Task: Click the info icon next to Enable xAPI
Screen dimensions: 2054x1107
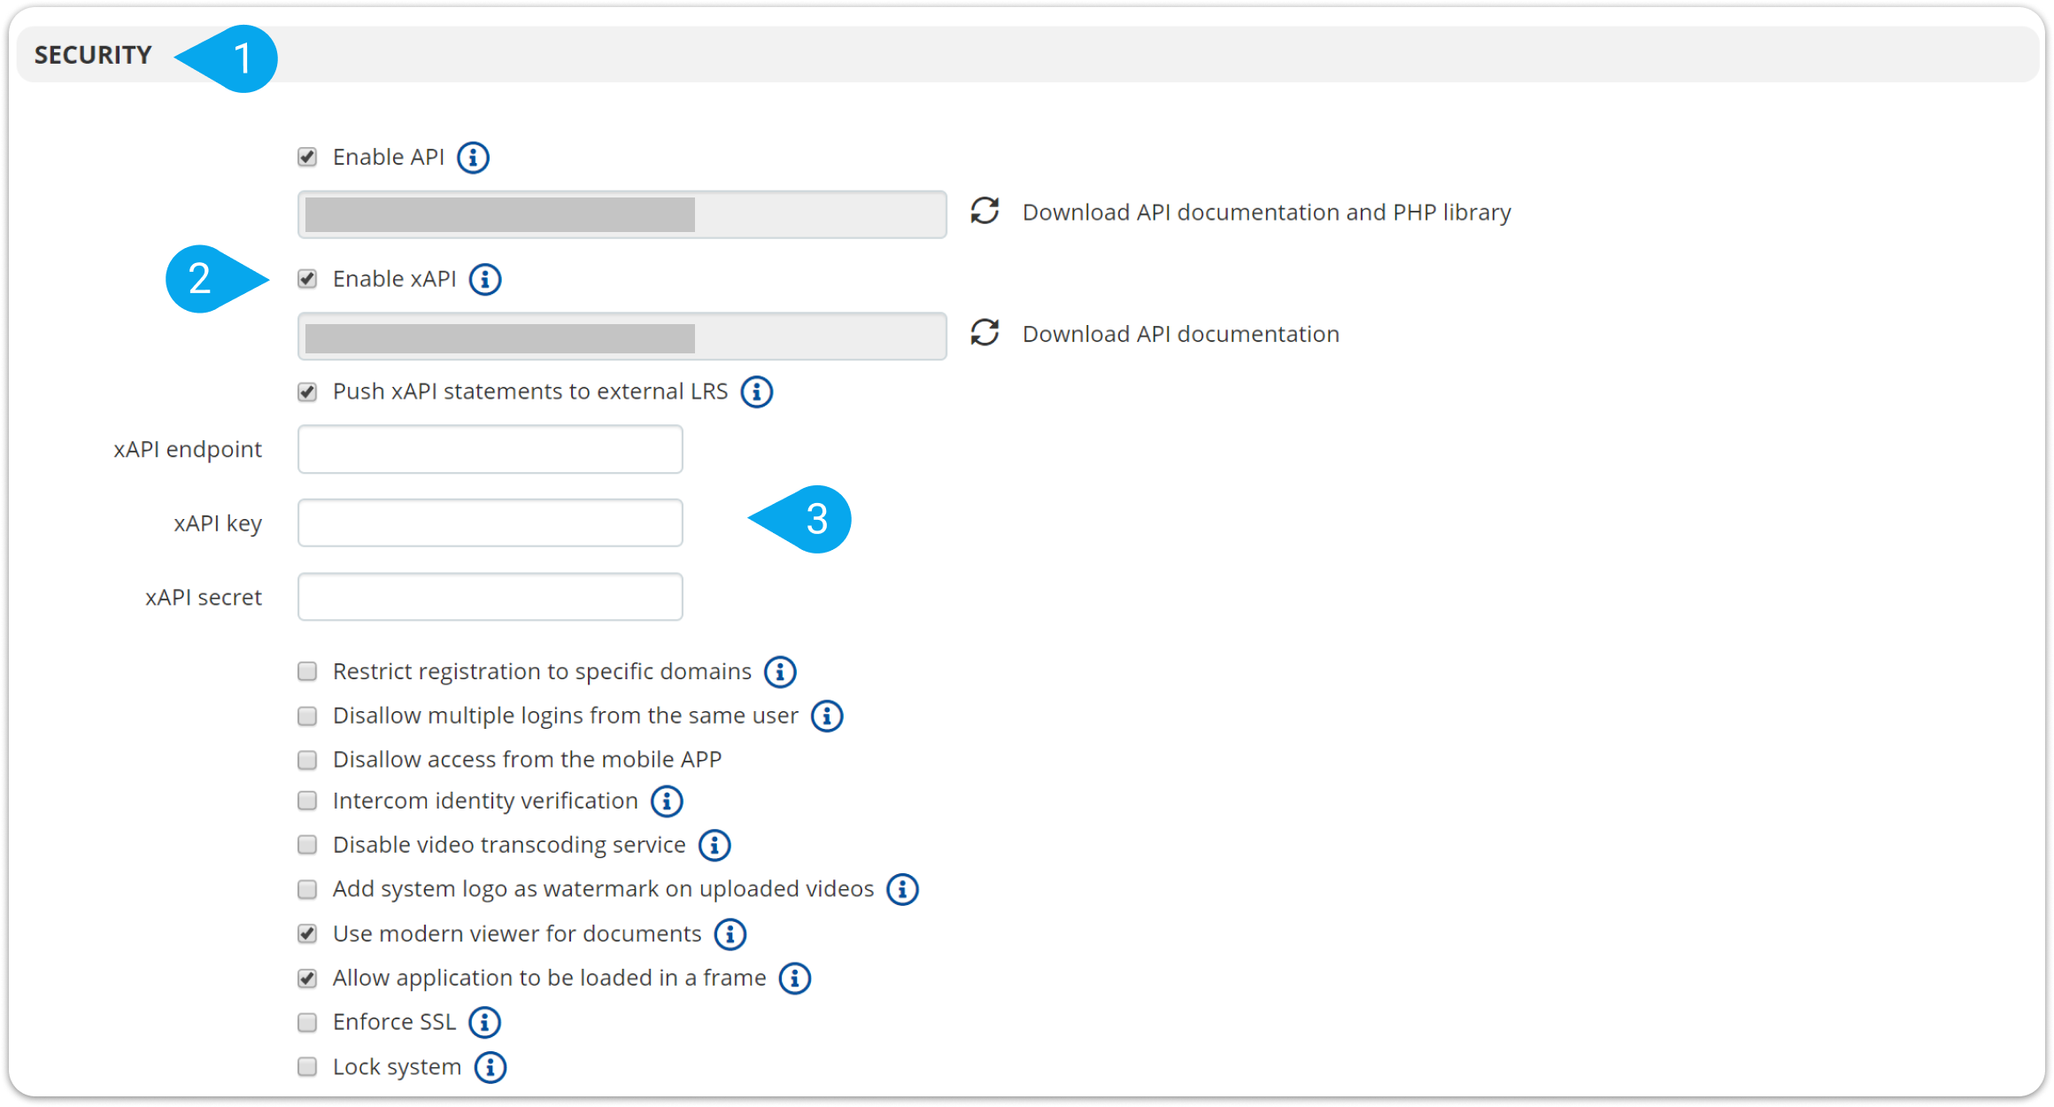Action: click(x=485, y=279)
